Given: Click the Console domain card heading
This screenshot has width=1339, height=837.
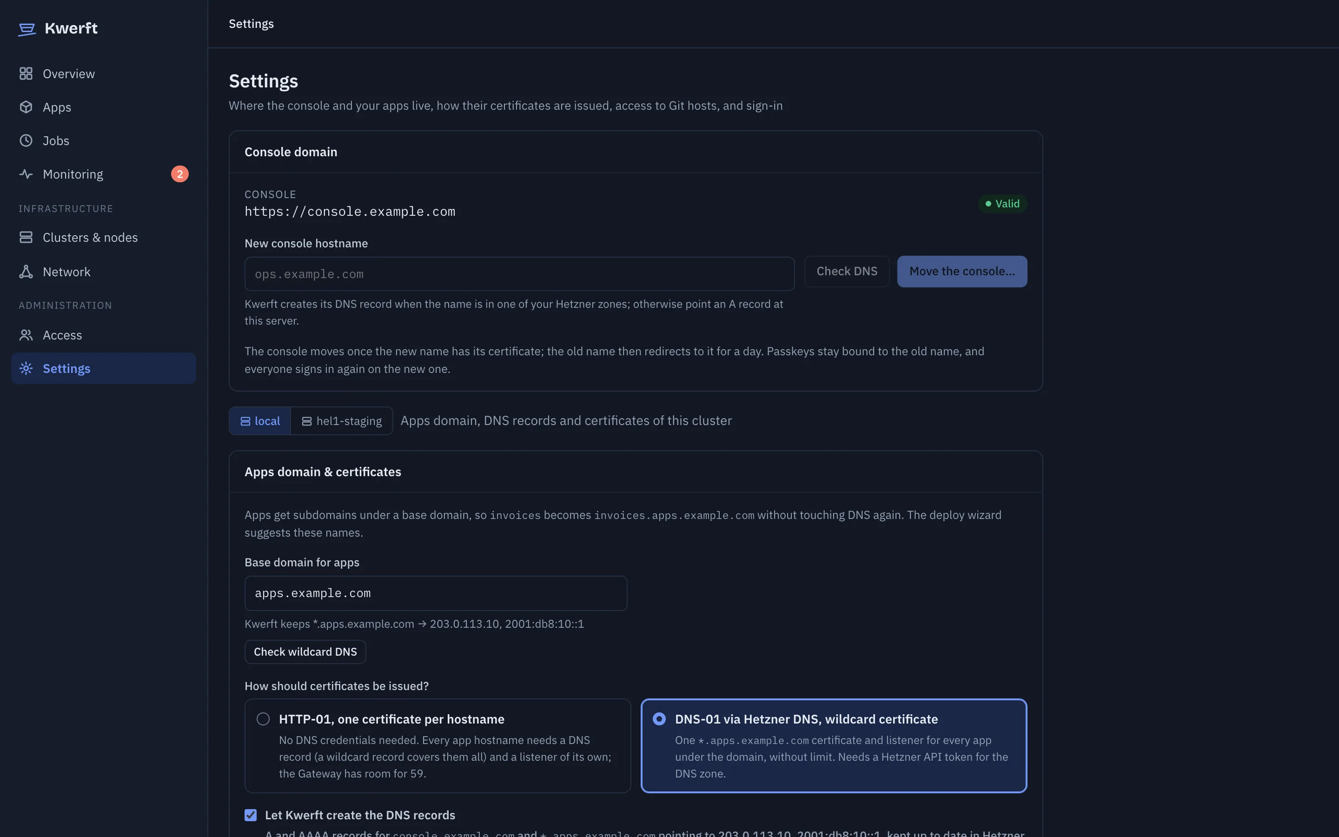Looking at the screenshot, I should point(291,152).
